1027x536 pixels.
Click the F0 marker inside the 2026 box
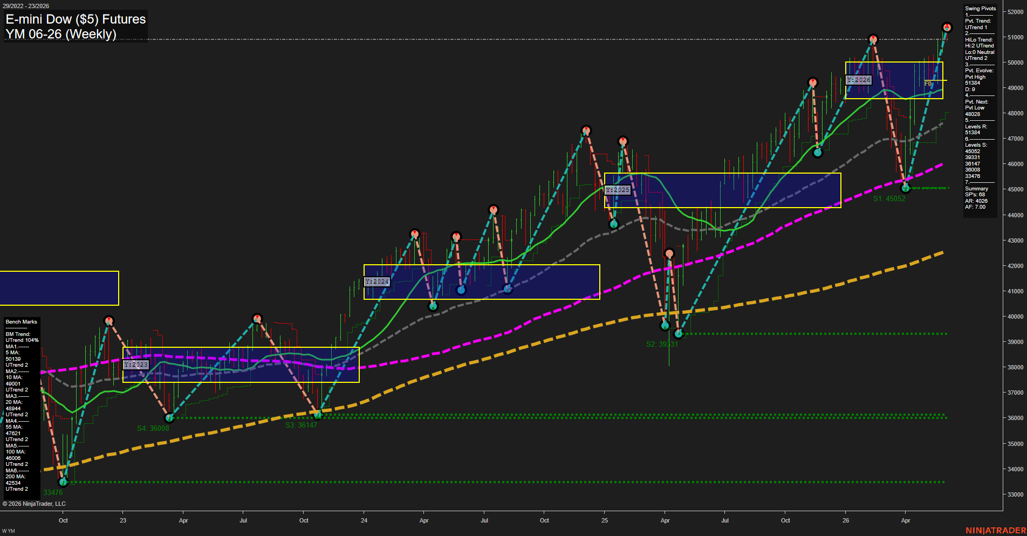[x=928, y=84]
